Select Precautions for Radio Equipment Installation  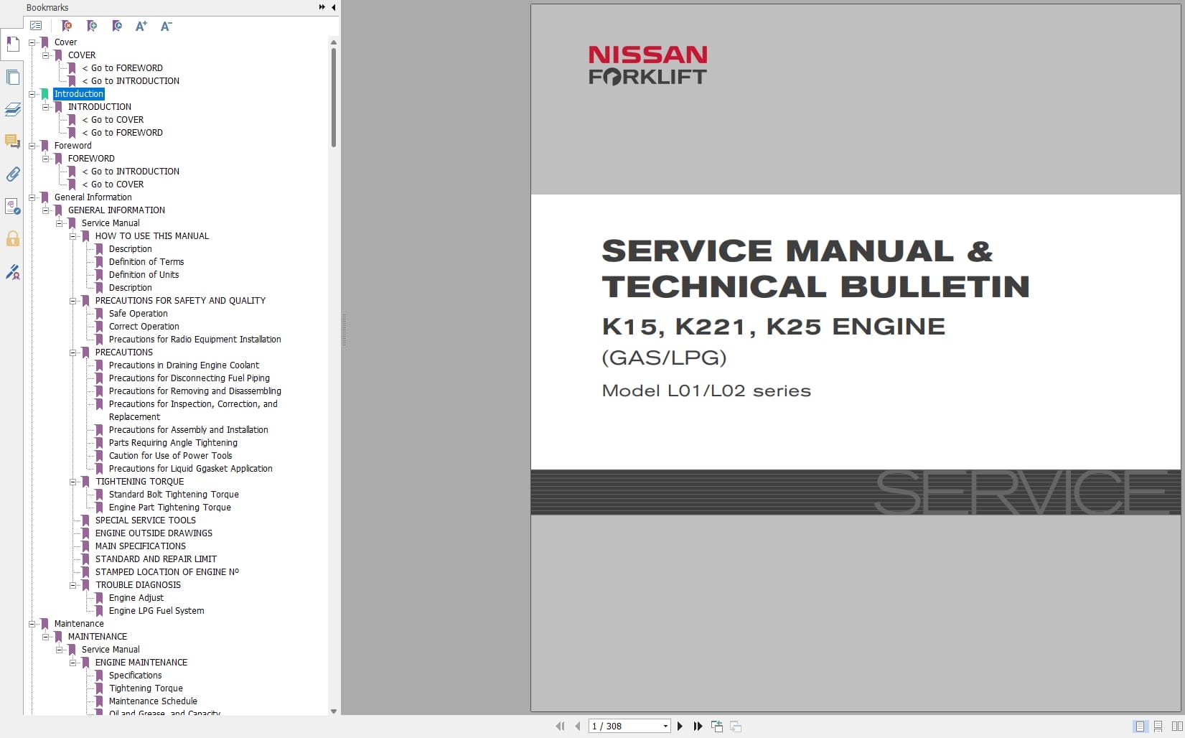(195, 340)
